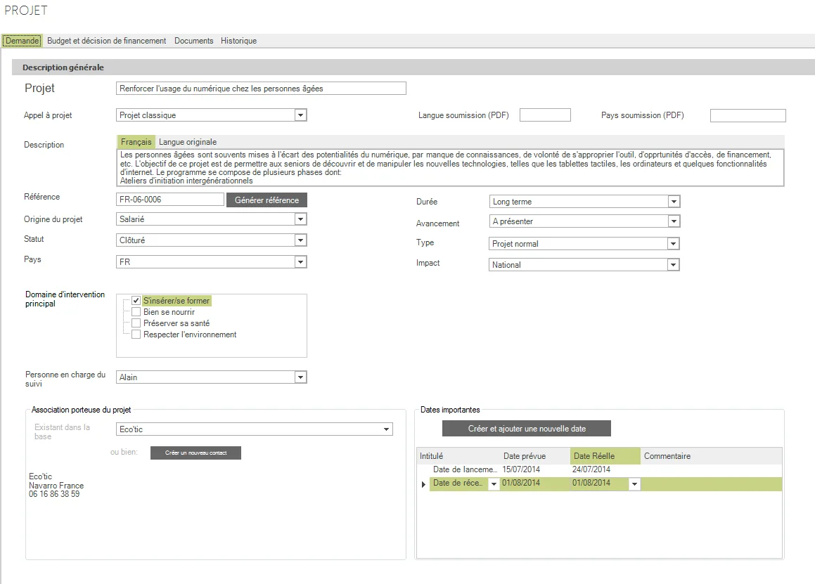The image size is (815, 584).
Task: Open the Historique tab
Action: [238, 41]
